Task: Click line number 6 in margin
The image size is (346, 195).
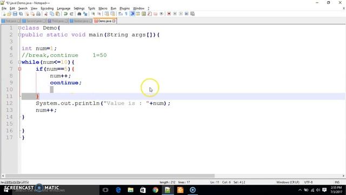Action: tap(11, 62)
